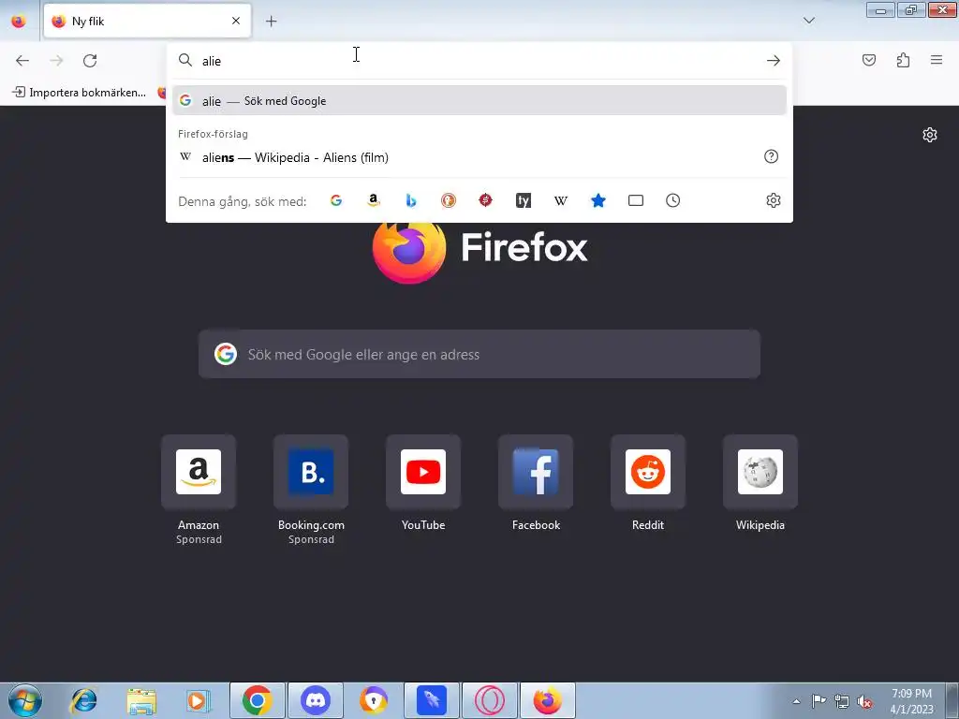Launch Internet Explorer from the taskbar

[83, 700]
